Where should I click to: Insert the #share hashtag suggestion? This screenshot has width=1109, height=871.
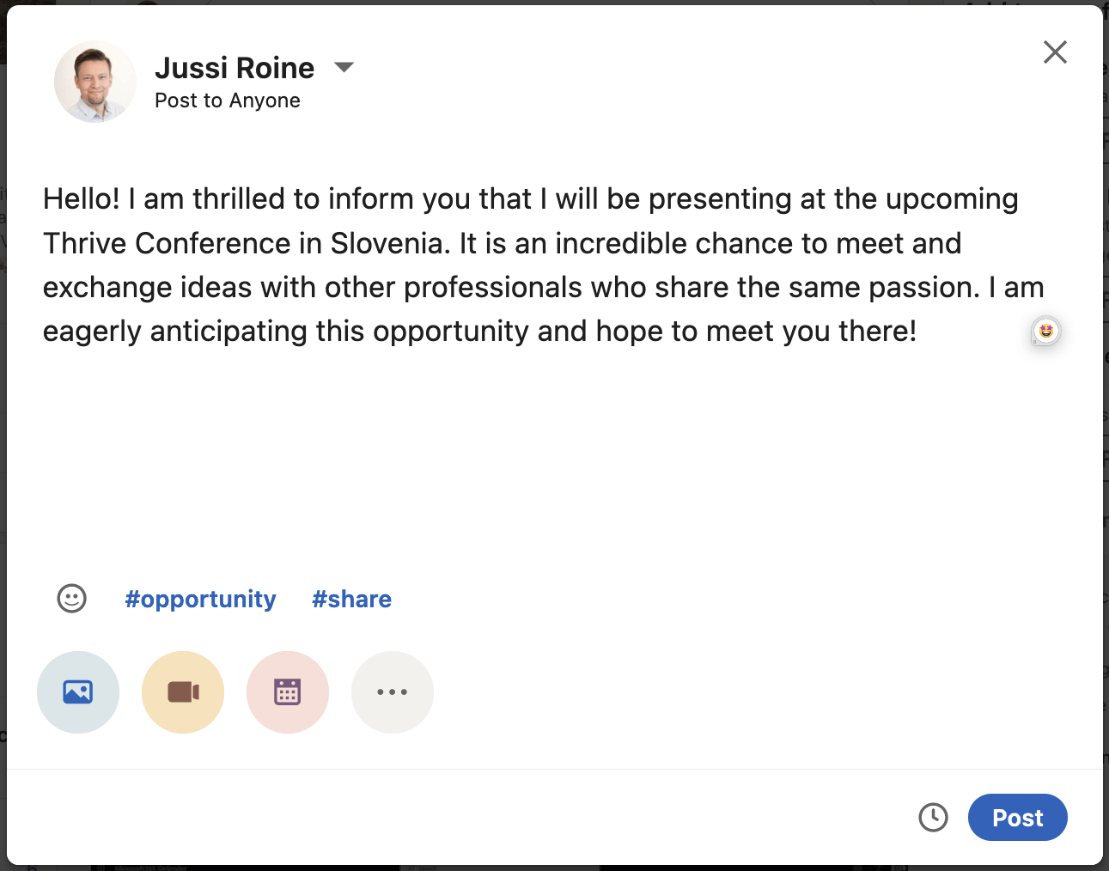tap(351, 599)
